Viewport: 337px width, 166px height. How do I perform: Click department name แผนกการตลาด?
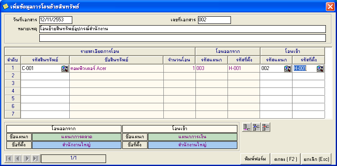(77, 137)
